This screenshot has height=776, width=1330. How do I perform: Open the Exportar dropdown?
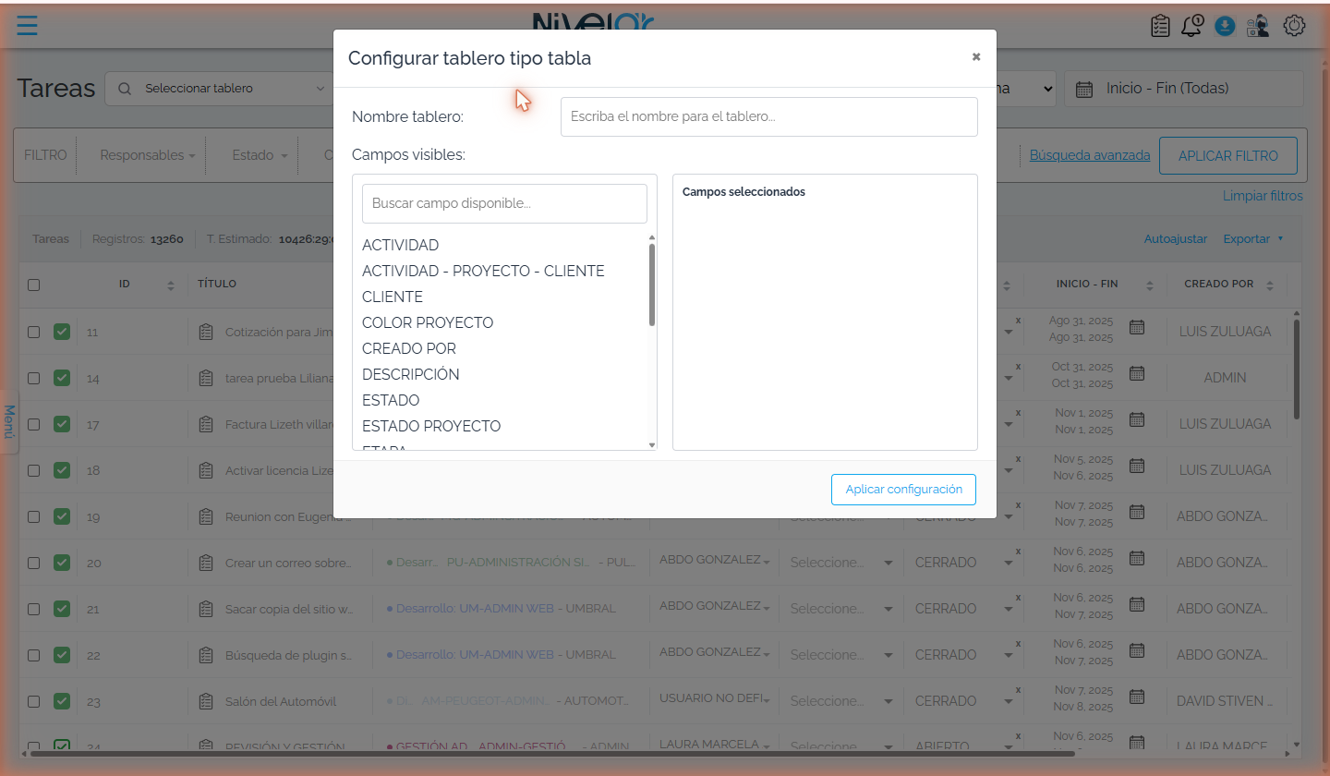[x=1253, y=238]
